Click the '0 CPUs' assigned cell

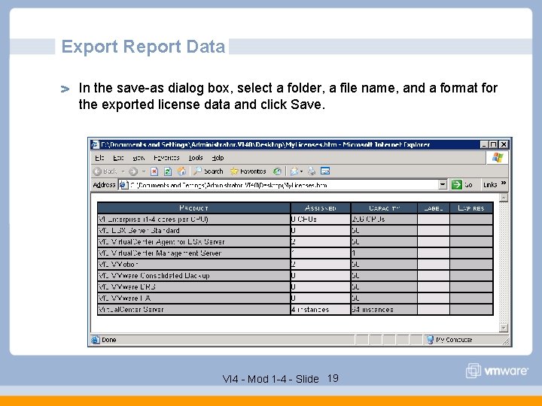pyautogui.click(x=321, y=220)
